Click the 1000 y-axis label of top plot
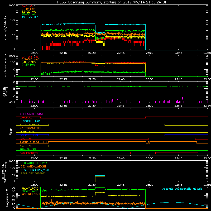This screenshot has width=211, height=211. coord(12,6)
